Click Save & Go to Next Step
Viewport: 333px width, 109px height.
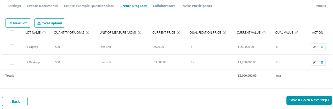point(309,100)
